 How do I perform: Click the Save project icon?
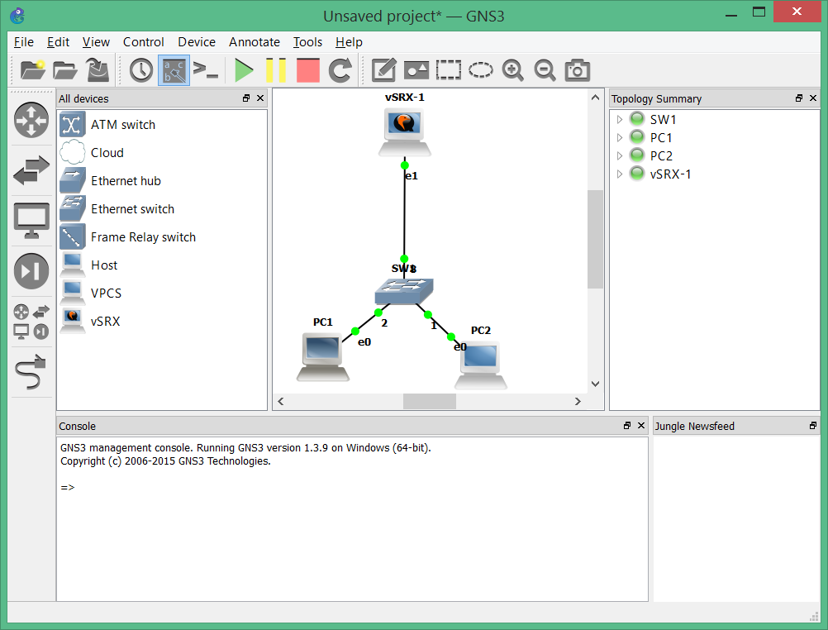pos(98,69)
